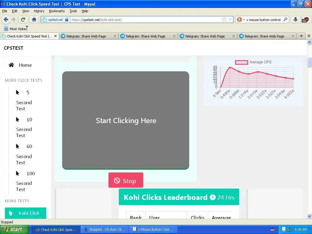Click the 24 Hrs clock icon

point(212,197)
